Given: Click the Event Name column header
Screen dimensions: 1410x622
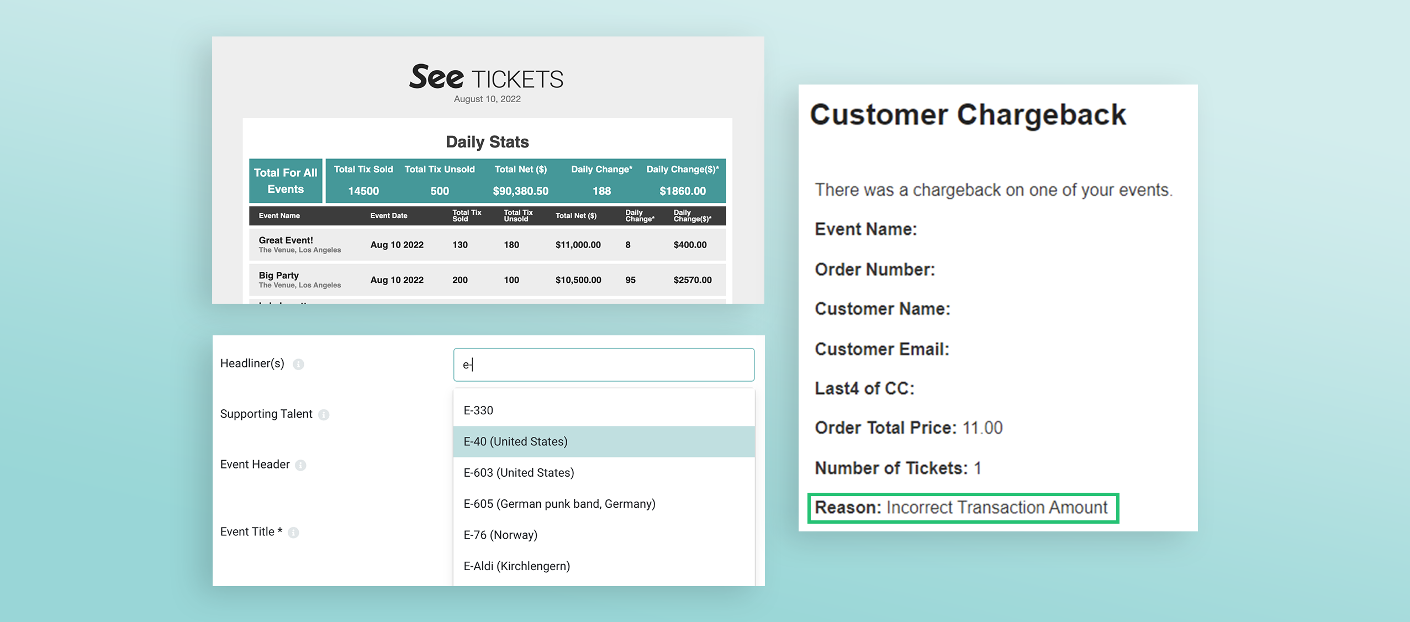Looking at the screenshot, I should pyautogui.click(x=279, y=216).
